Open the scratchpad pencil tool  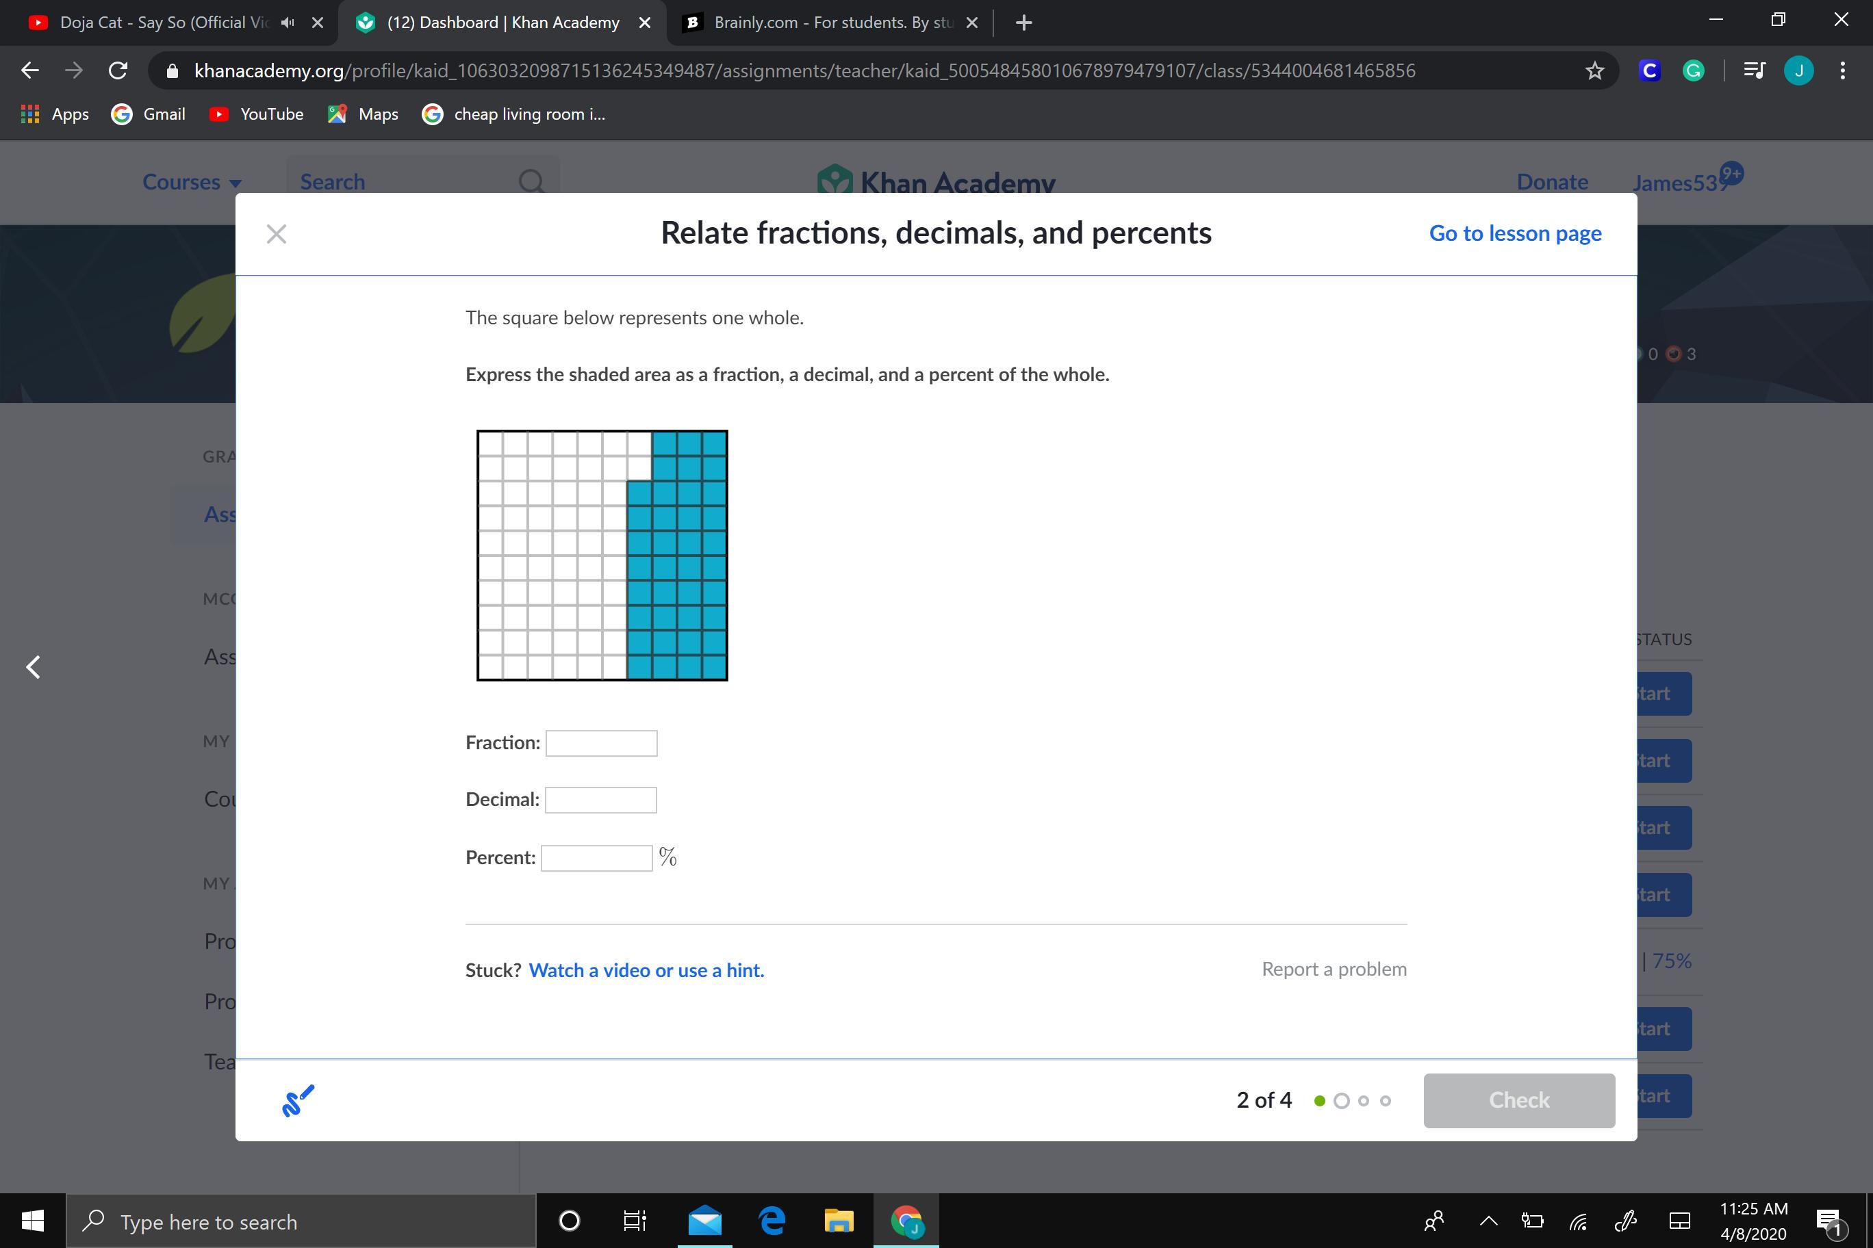click(x=298, y=1101)
